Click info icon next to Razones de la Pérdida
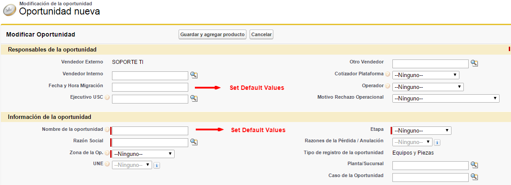 point(437,142)
